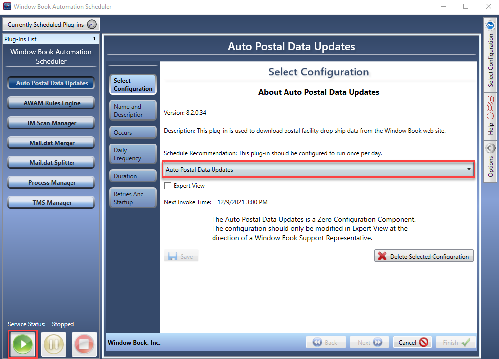This screenshot has height=359, width=499.
Task: Click the Window Book app icon in the title bar
Action: point(7,6)
